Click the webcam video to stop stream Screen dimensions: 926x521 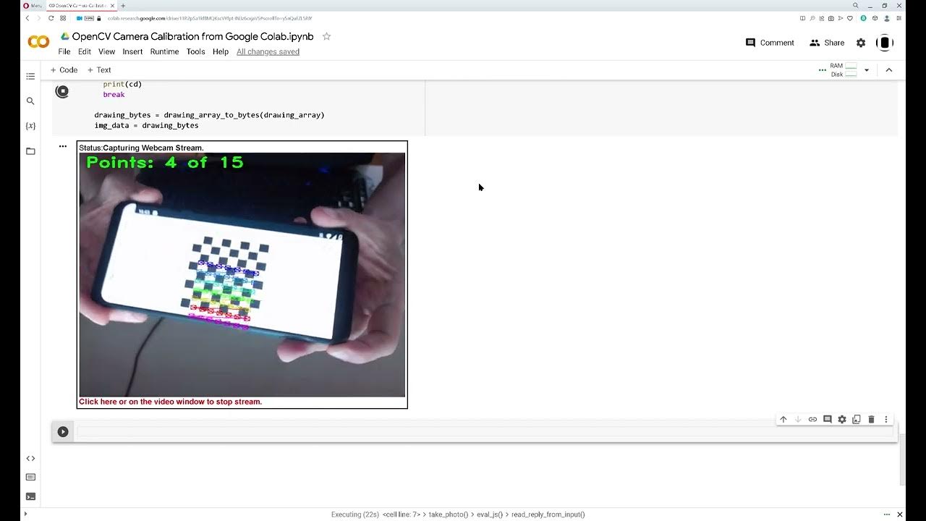(242, 275)
